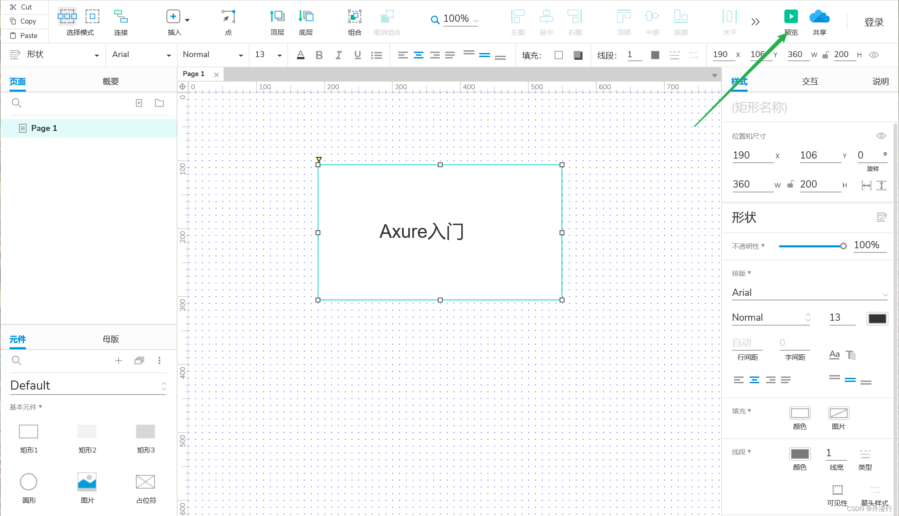Bring to front with 顶层 icon
This screenshot has height=516, width=899.
(x=277, y=17)
